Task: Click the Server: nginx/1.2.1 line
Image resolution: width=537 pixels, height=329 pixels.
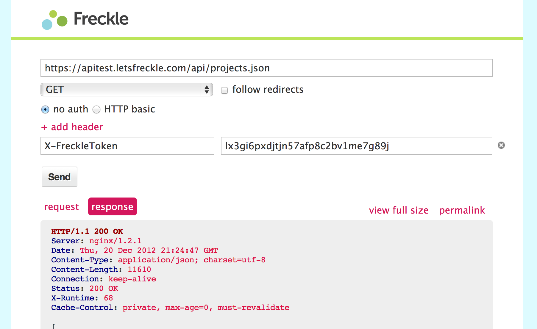Action: coord(96,241)
